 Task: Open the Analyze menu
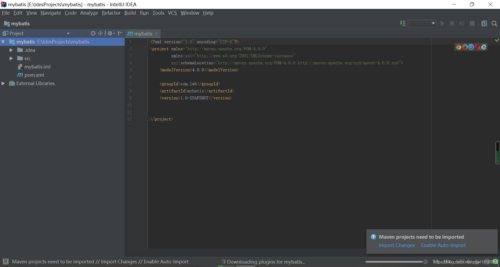(89, 13)
